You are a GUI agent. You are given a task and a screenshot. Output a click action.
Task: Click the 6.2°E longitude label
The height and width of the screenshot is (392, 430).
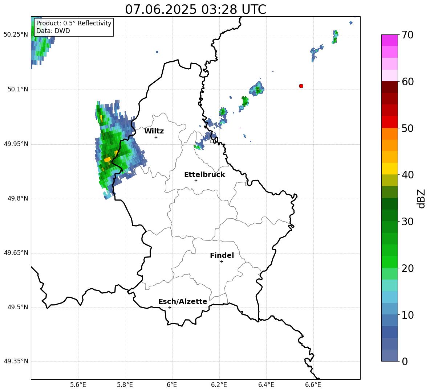click(x=219, y=385)
